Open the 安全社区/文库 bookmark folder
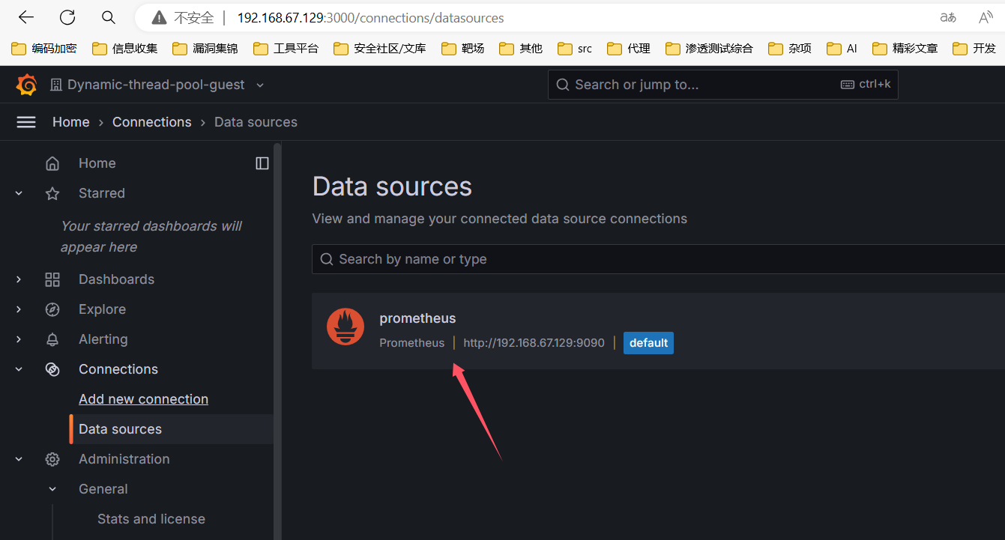The height and width of the screenshot is (540, 1005). [x=380, y=49]
